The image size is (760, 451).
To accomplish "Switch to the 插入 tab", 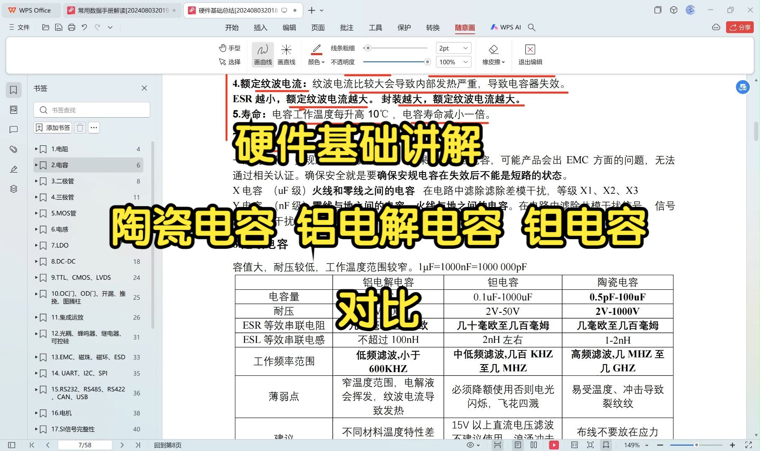I will click(260, 27).
